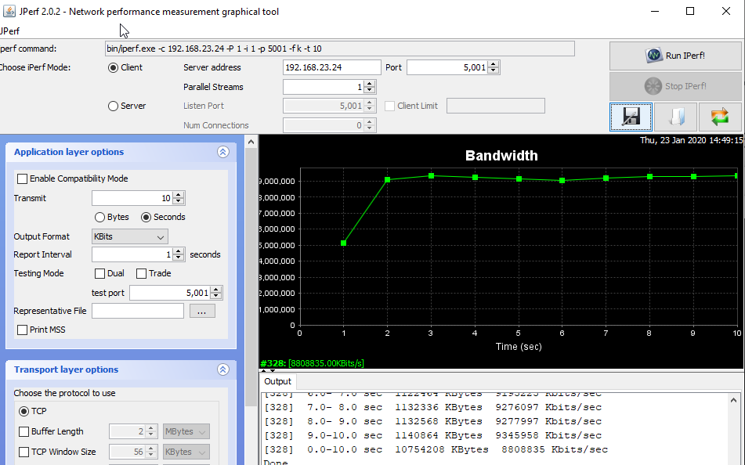Click the output row '8.0- 9.0 sec'
745x465 pixels.
pyautogui.click(x=433, y=421)
